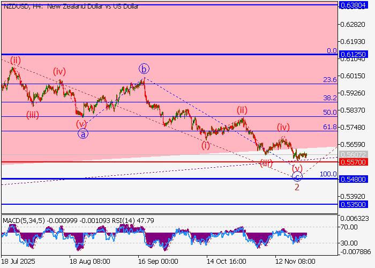
Task: Click the 100.0 Fibonacci level label
Action: click(328, 174)
